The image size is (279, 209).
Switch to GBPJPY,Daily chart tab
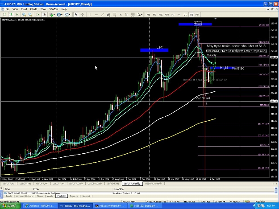[76, 184]
